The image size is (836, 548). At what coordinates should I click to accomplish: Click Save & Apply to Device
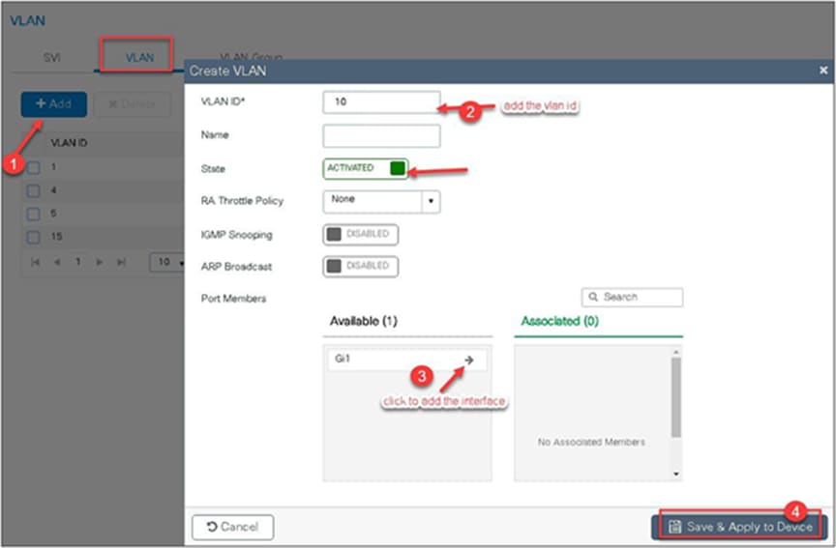[739, 528]
